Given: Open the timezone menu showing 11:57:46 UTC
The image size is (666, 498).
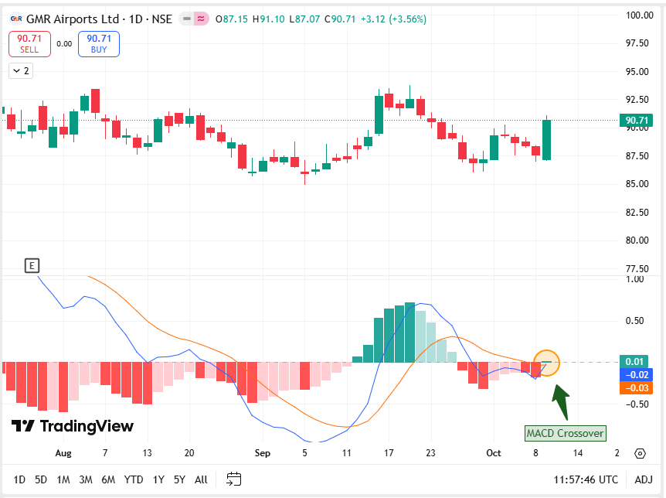Looking at the screenshot, I should (x=586, y=479).
